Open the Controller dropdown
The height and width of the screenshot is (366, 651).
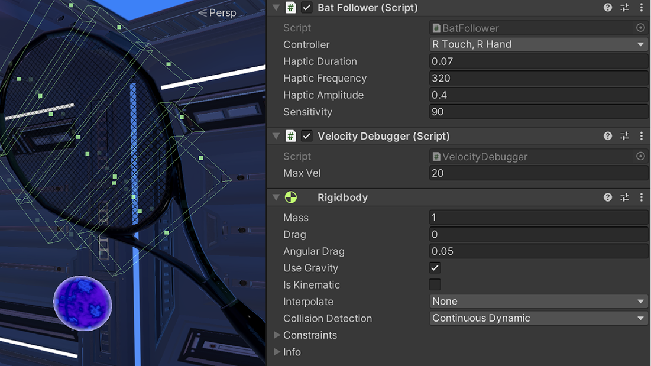point(538,44)
